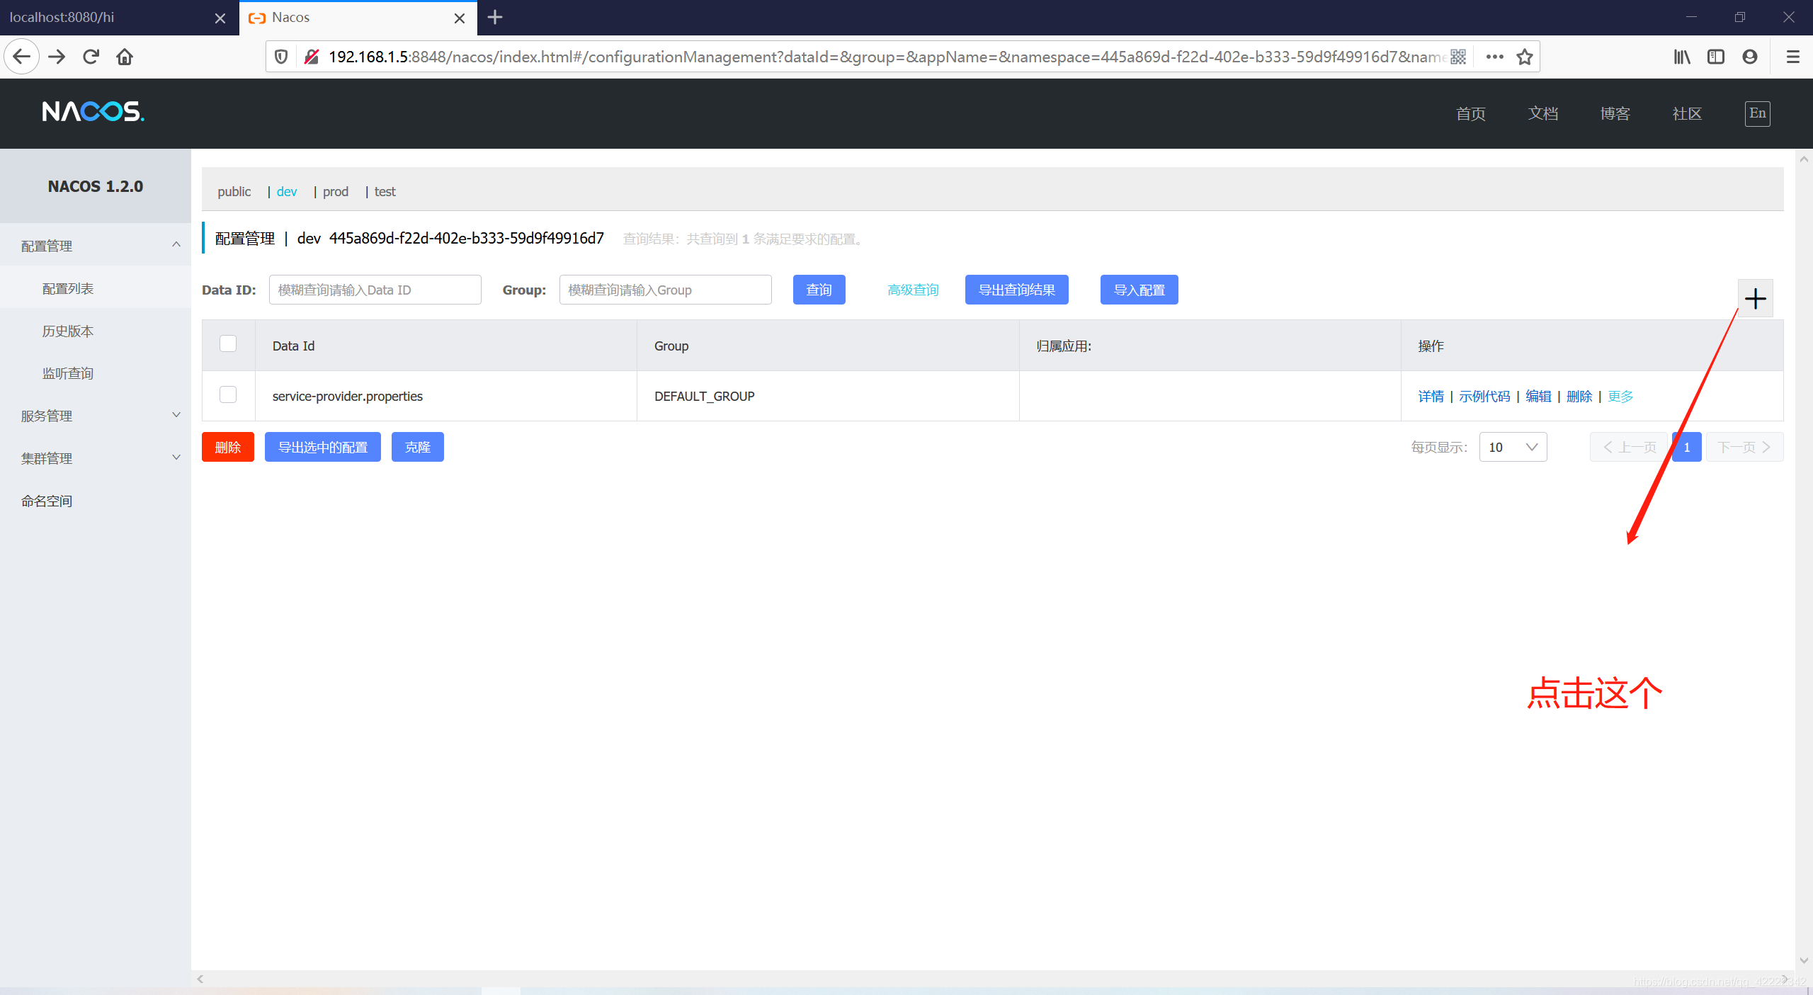Image resolution: width=1813 pixels, height=995 pixels.
Task: Close the Nacos tab
Action: [x=460, y=18]
